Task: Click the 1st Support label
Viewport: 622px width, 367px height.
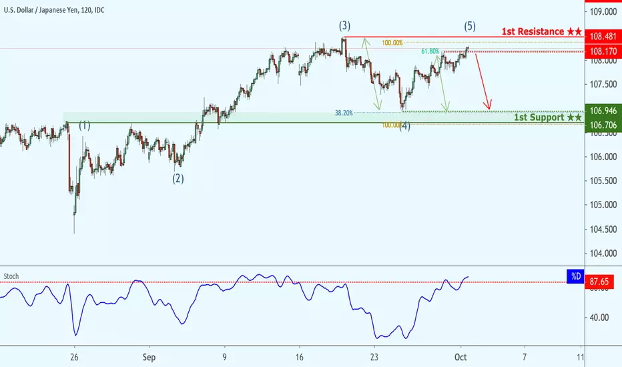Action: coord(548,117)
